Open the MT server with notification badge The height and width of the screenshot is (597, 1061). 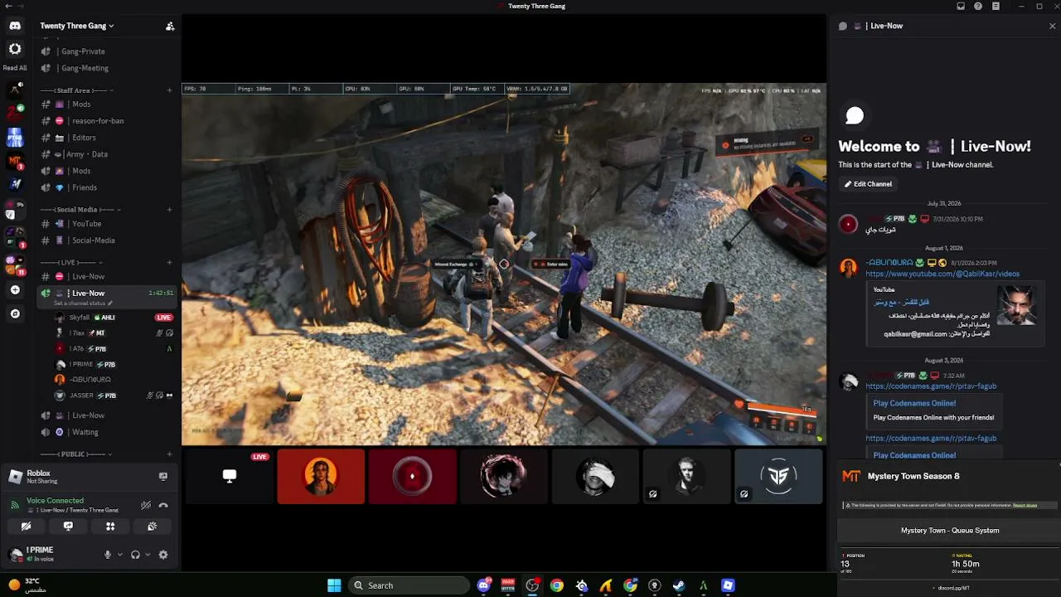pyautogui.click(x=15, y=160)
